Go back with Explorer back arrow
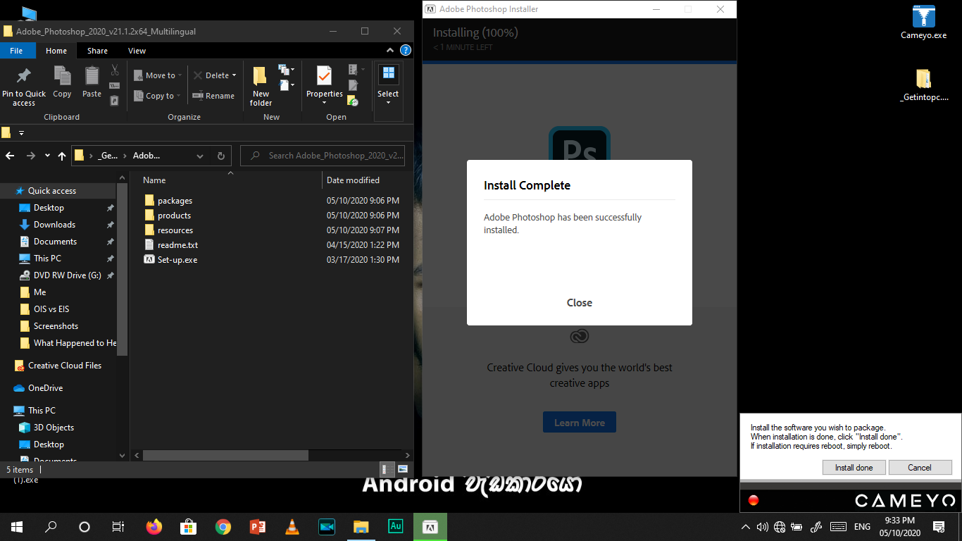The height and width of the screenshot is (541, 962). (x=10, y=156)
